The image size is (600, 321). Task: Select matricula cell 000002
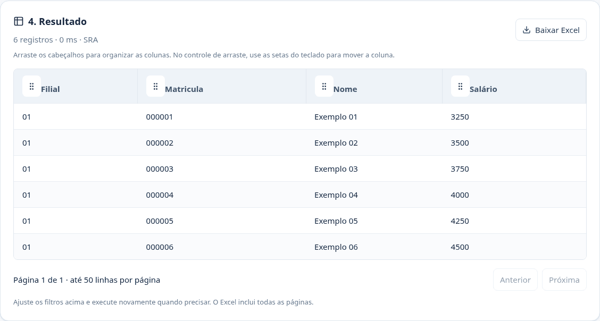pyautogui.click(x=160, y=143)
